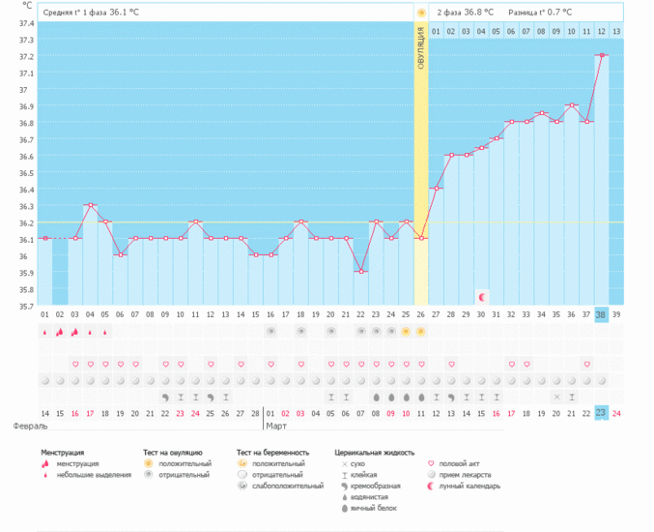Click the menstruation icon under cycle day 02
Viewport: 654px width, 532px height.
(60, 332)
